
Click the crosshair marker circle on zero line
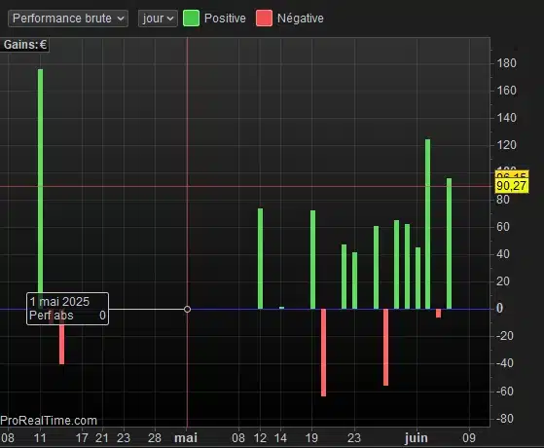[x=188, y=309]
